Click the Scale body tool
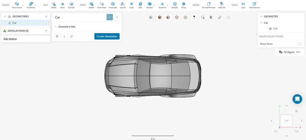 (x=131, y=5)
